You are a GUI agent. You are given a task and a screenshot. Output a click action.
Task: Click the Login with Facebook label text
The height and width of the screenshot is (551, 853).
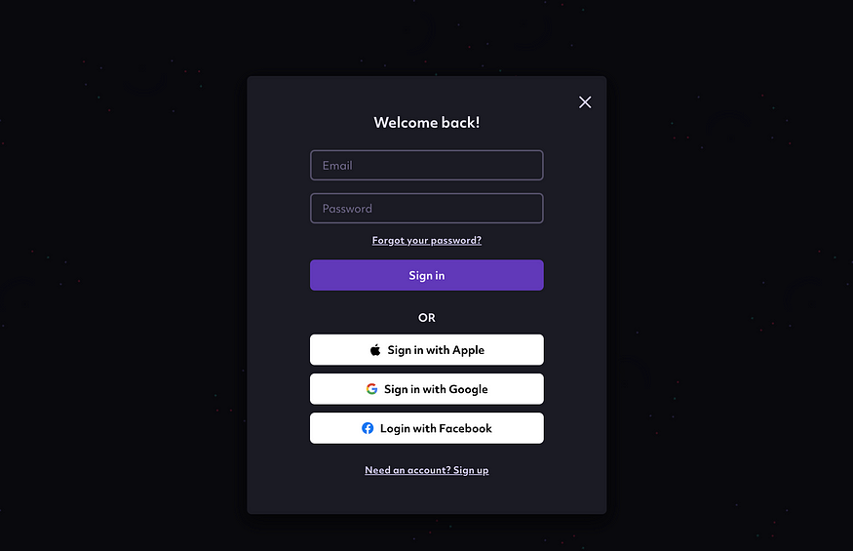tap(436, 428)
